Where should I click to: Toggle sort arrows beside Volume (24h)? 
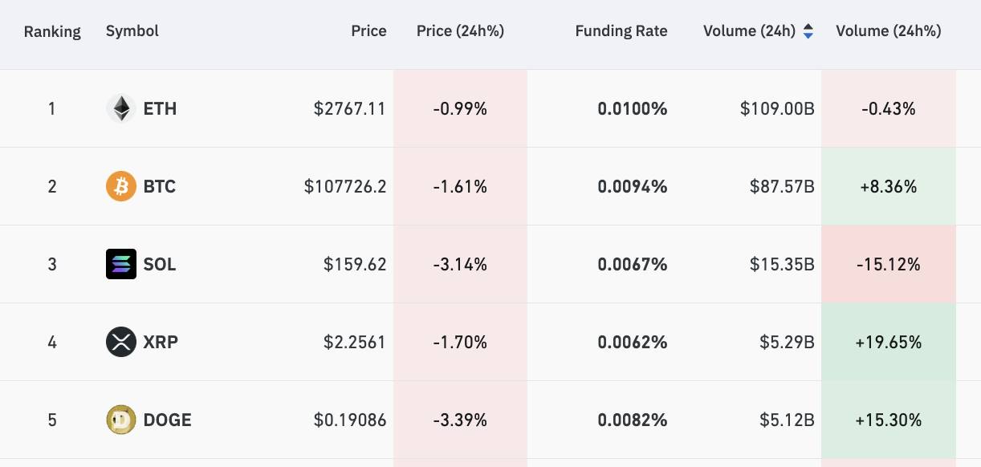[808, 31]
